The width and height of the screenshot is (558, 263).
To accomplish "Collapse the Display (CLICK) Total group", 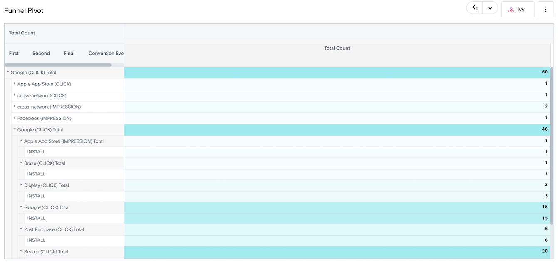I will coord(21,185).
